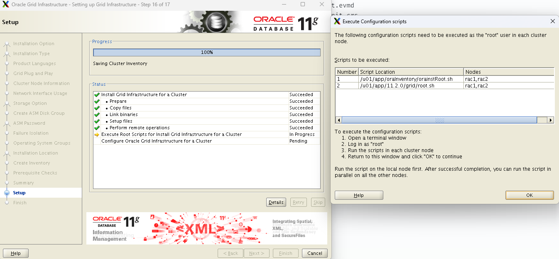This screenshot has height=259, width=559.
Task: Click the In Progress status cell
Action: click(x=304, y=134)
